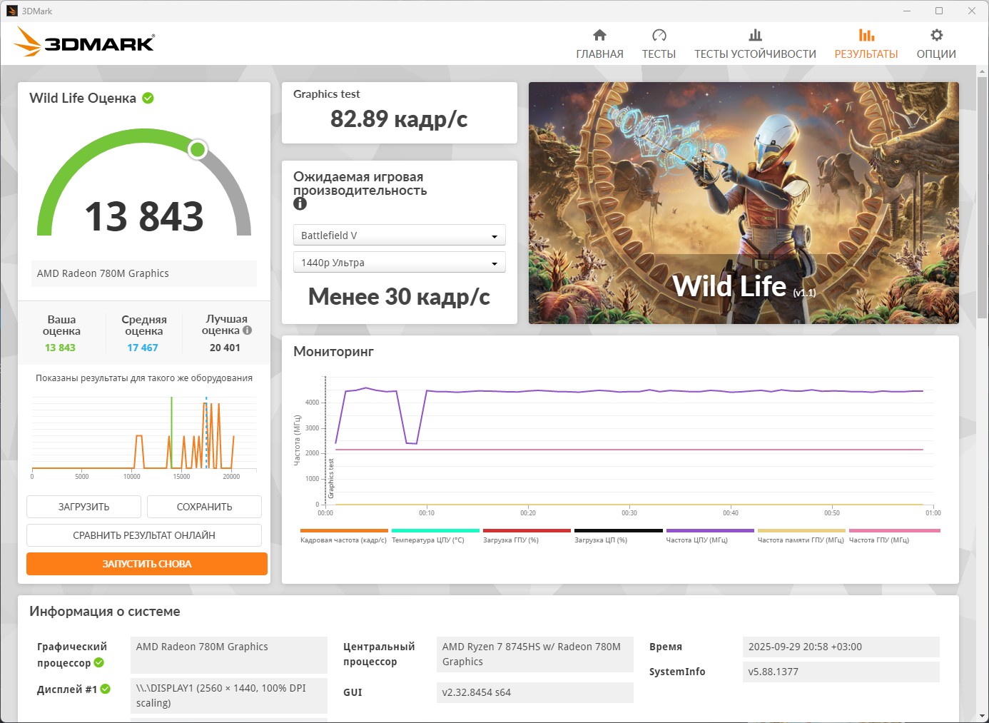Click the GUI version v2.32.8454 s64
989x723 pixels.
click(535, 692)
